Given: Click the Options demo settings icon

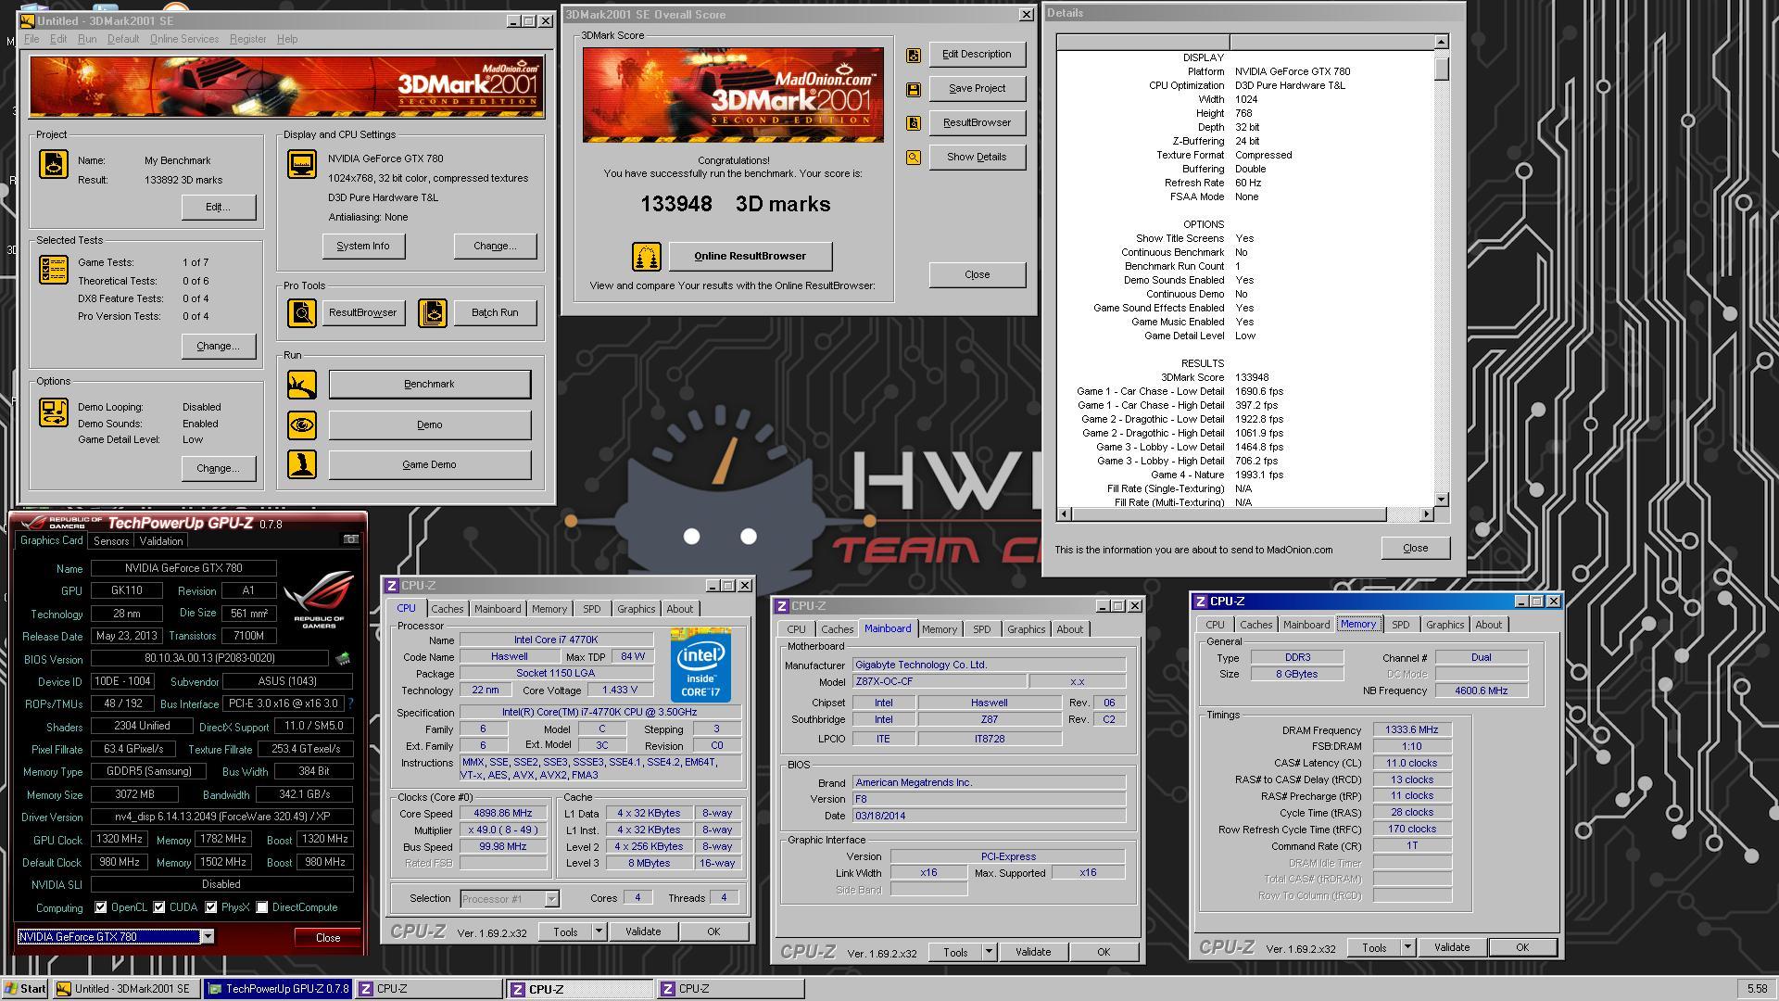Looking at the screenshot, I should [x=54, y=412].
